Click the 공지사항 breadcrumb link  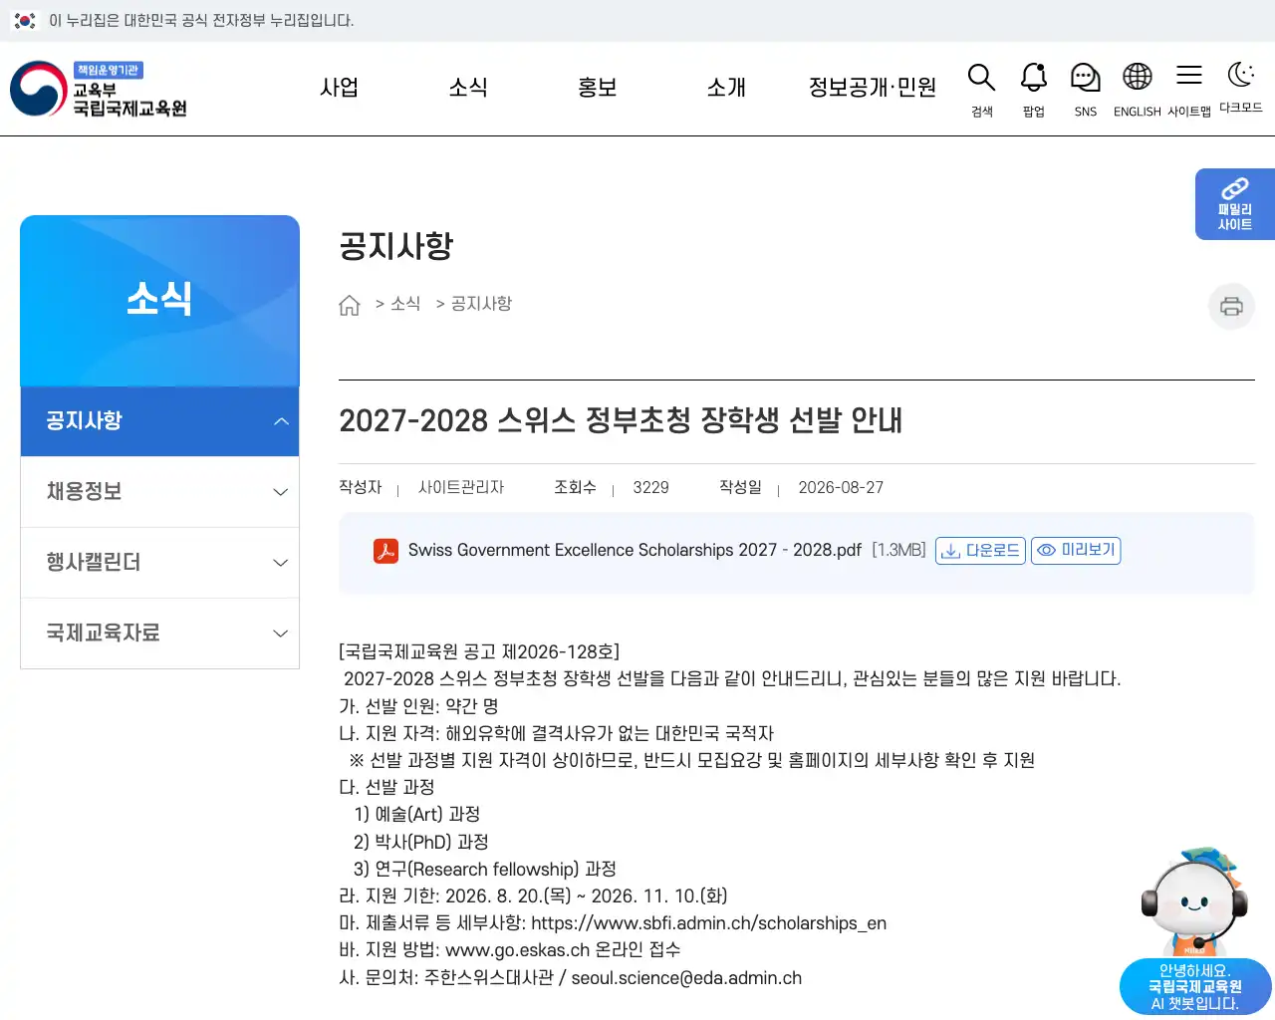pos(481,304)
